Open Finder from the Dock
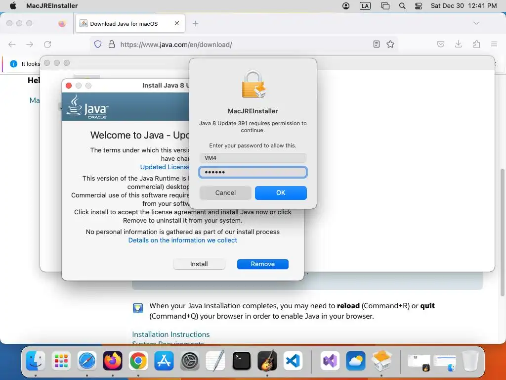The width and height of the screenshot is (506, 380). [36, 360]
